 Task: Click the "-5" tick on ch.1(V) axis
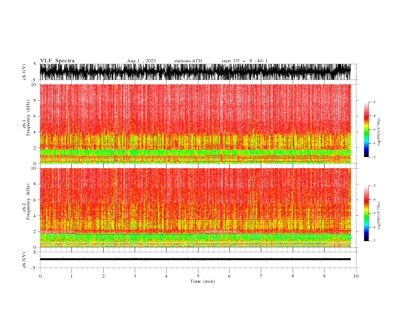34,80
